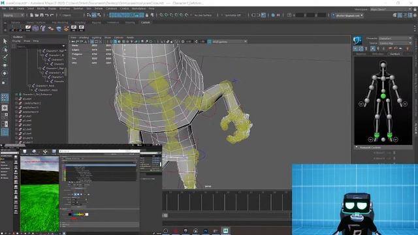418x235 pixels.
Task: Pick the Lasso select tool in the toolbox
Action: [5, 50]
